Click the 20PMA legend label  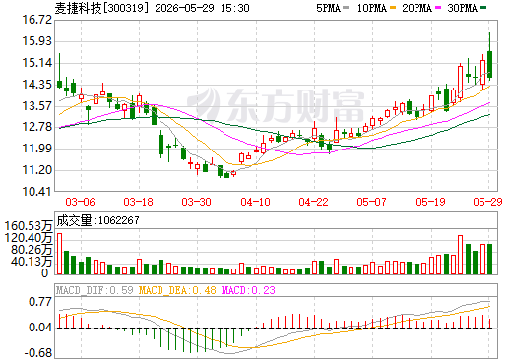click(x=417, y=8)
